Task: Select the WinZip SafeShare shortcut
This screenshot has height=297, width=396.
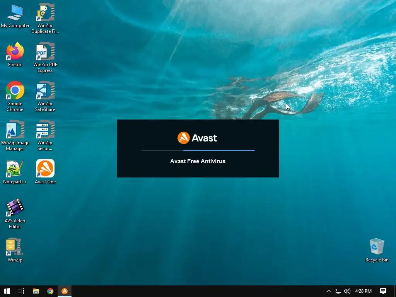Action: 45,96
